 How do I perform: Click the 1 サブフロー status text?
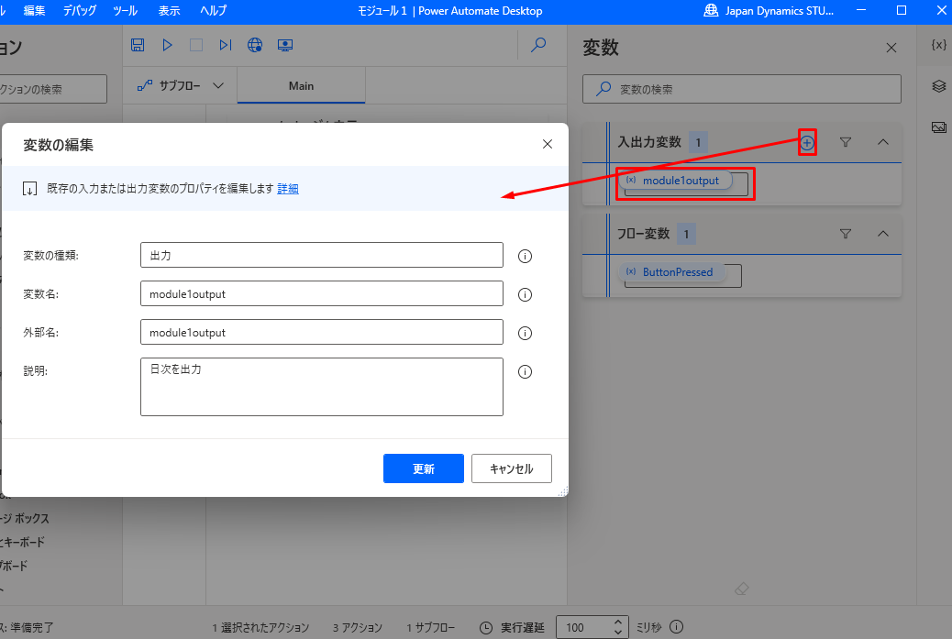coord(431,627)
